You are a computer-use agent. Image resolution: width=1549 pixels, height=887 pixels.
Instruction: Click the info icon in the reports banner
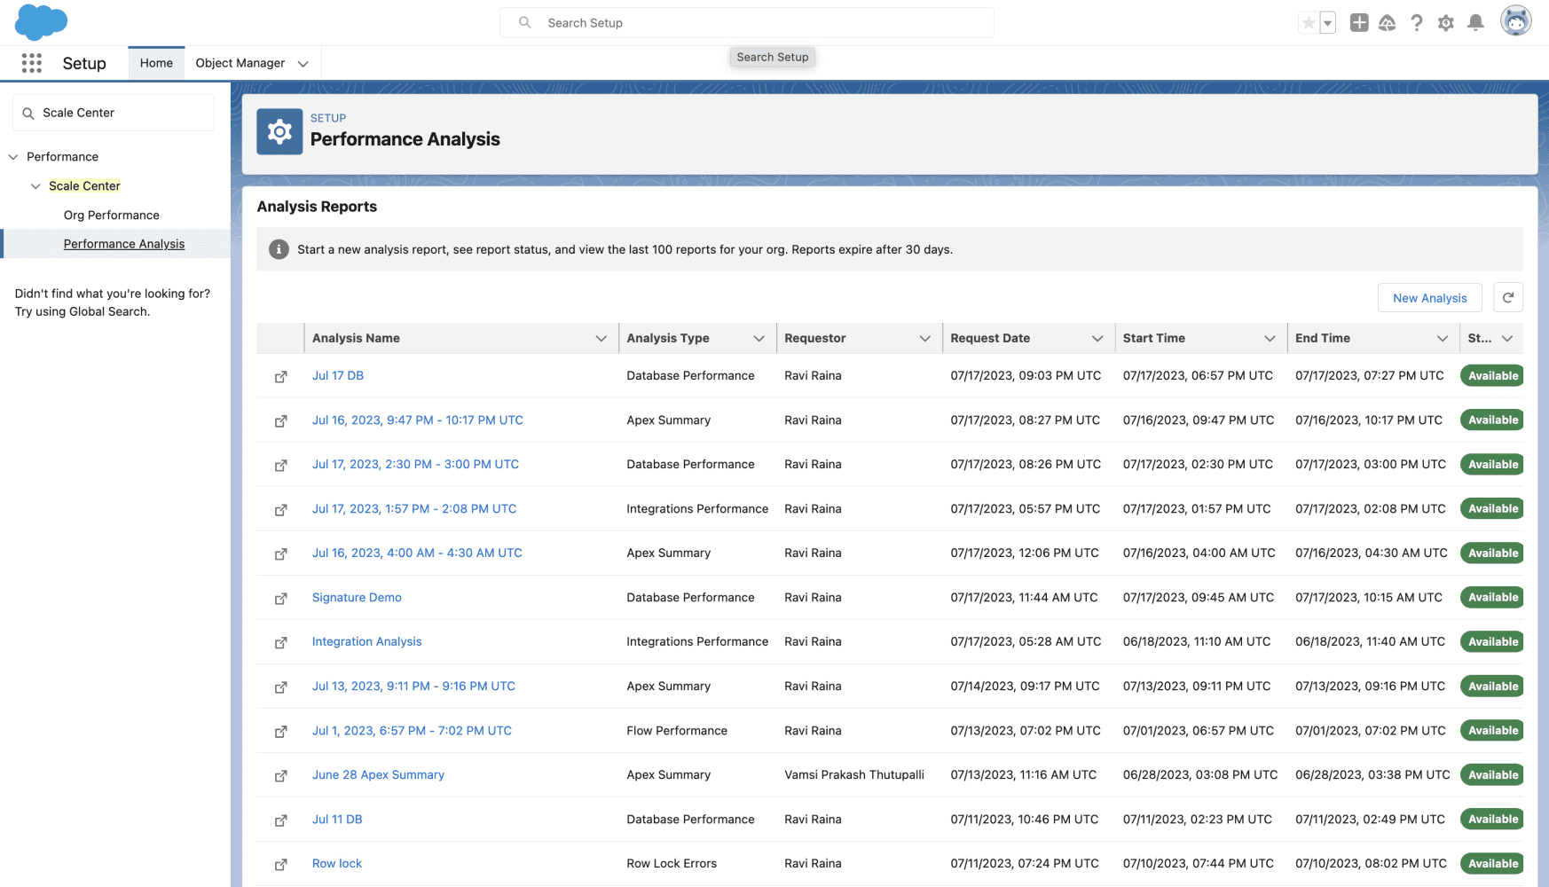[x=279, y=249]
